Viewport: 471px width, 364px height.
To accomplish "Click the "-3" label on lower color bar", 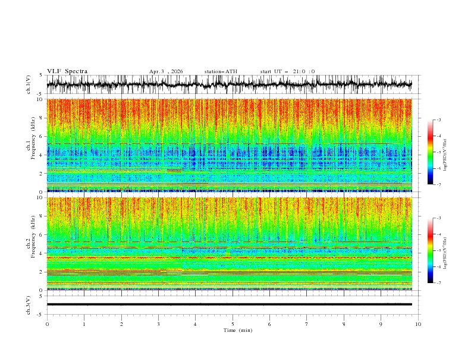I will [439, 218].
